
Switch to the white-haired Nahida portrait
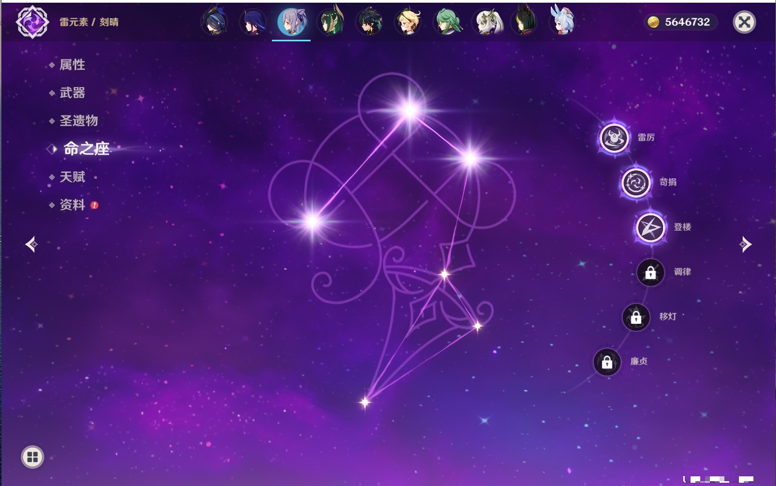click(487, 22)
